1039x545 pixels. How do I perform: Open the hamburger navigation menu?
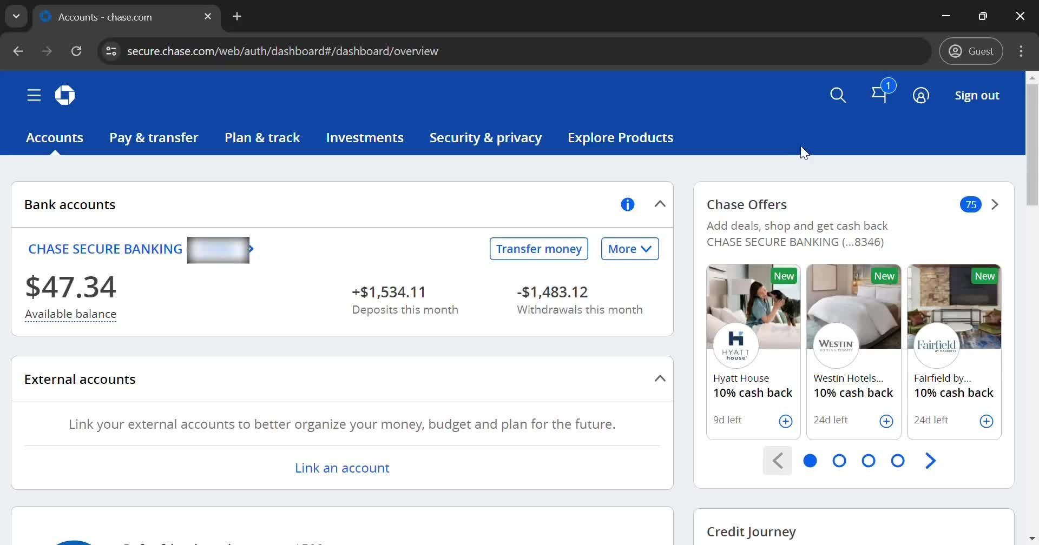[x=34, y=95]
